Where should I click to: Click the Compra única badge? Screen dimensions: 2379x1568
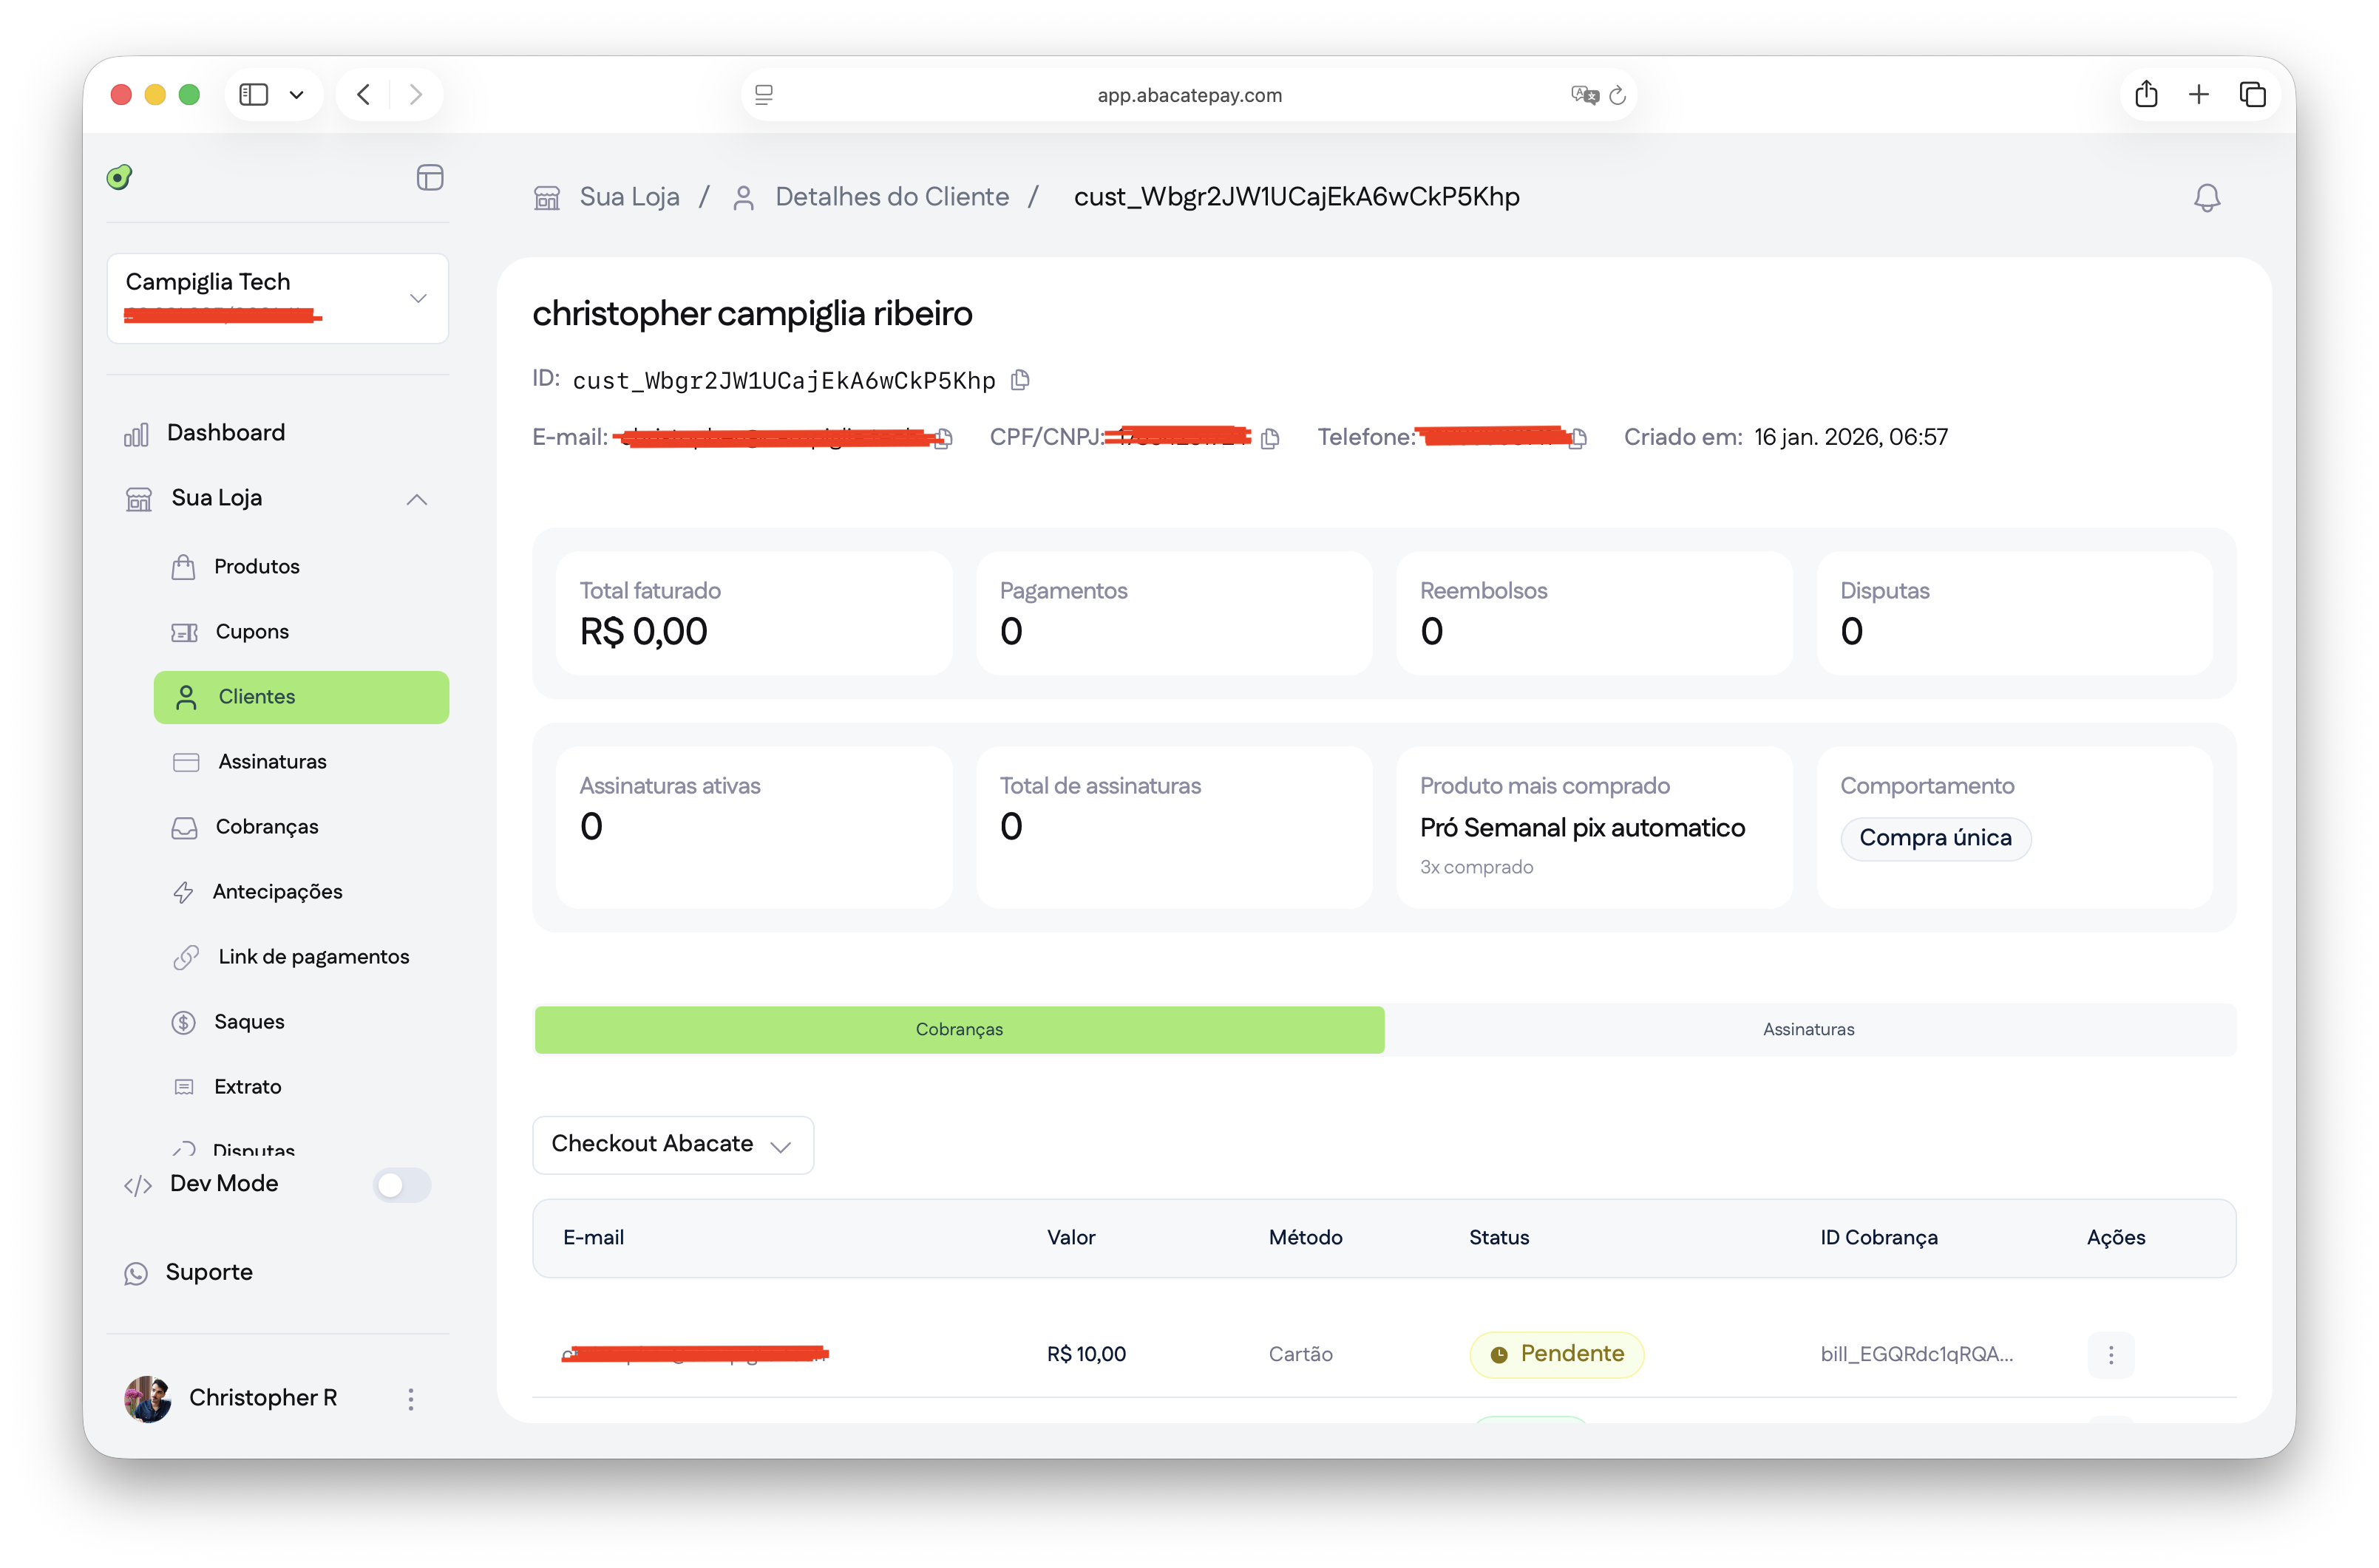coord(1935,838)
